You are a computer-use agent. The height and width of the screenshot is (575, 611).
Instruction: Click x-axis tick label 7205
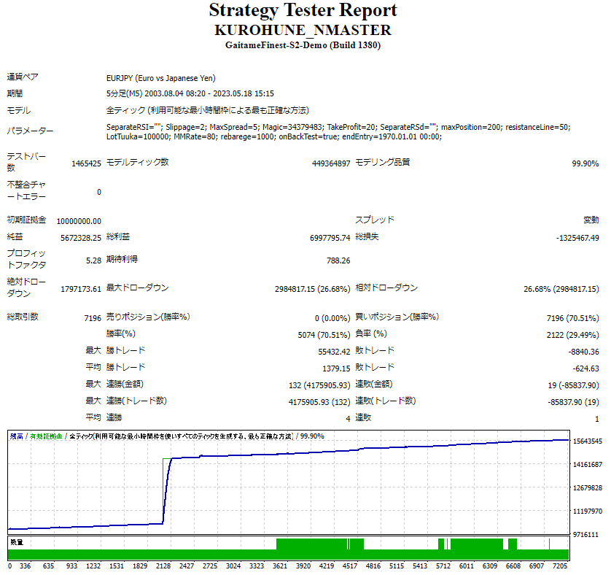(559, 566)
